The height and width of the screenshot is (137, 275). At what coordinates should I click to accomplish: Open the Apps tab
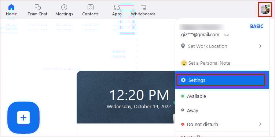click(117, 10)
